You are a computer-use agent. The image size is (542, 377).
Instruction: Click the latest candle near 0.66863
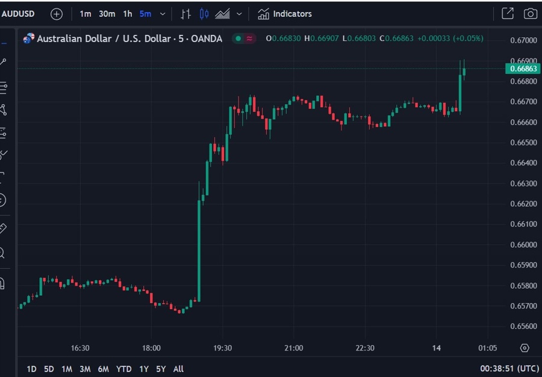pyautogui.click(x=464, y=72)
